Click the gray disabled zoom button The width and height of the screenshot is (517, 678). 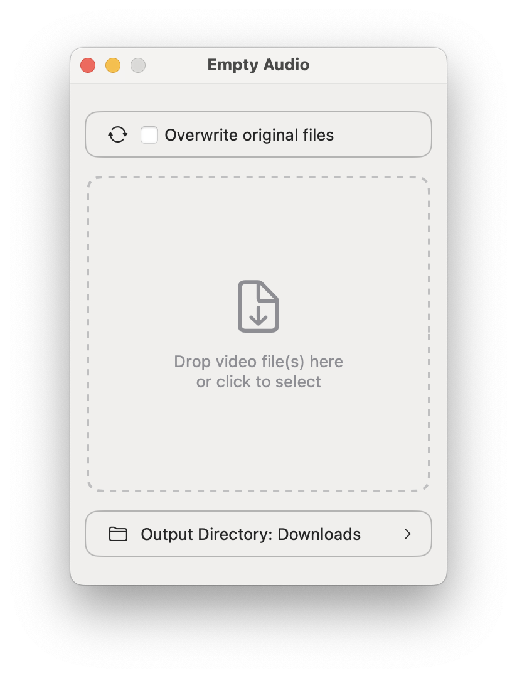(x=138, y=65)
